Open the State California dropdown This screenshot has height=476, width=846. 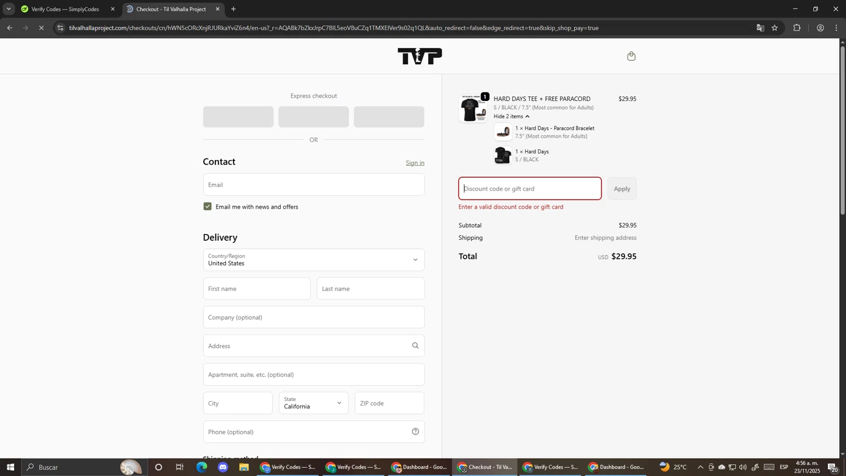click(314, 403)
